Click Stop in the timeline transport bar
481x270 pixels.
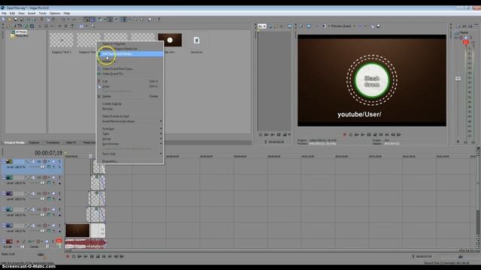(98, 256)
